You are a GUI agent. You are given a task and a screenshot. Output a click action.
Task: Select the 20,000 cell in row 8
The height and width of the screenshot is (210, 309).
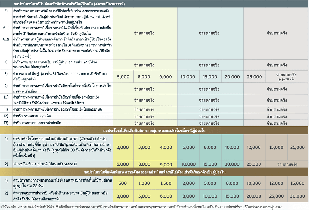click(232, 77)
